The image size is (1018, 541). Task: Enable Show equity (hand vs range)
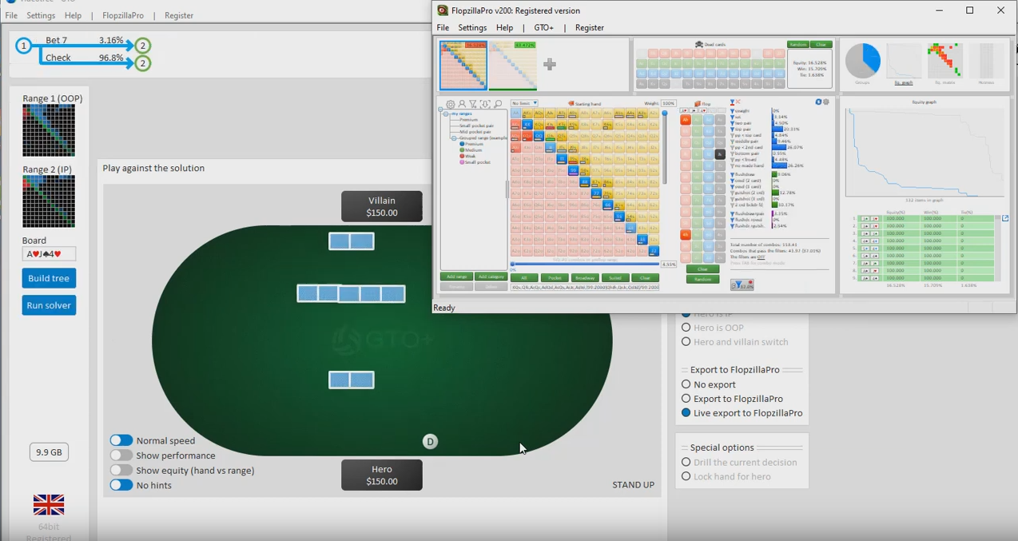pos(121,471)
